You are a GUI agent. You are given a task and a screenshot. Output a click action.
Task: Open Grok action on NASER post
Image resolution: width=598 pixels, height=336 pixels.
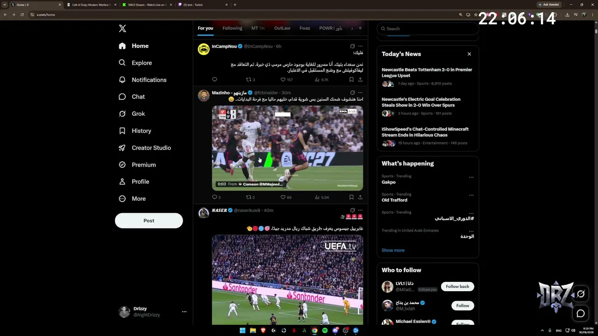[352, 210]
